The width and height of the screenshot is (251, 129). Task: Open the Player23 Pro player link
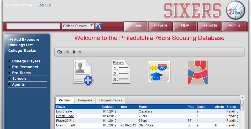65,121
